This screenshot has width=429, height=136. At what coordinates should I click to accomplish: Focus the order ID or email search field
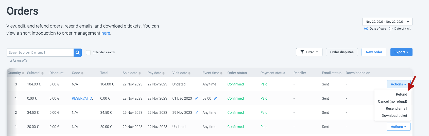40,53
